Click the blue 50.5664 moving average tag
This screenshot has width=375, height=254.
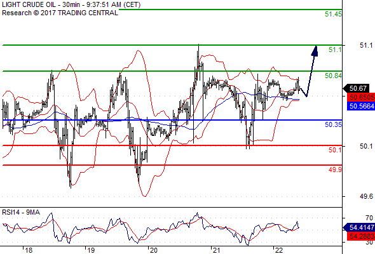pyautogui.click(x=361, y=106)
